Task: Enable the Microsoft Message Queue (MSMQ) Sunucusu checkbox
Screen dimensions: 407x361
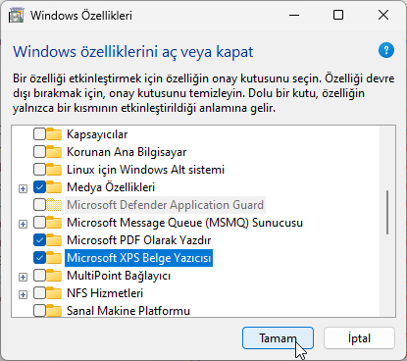Action: coord(39,223)
